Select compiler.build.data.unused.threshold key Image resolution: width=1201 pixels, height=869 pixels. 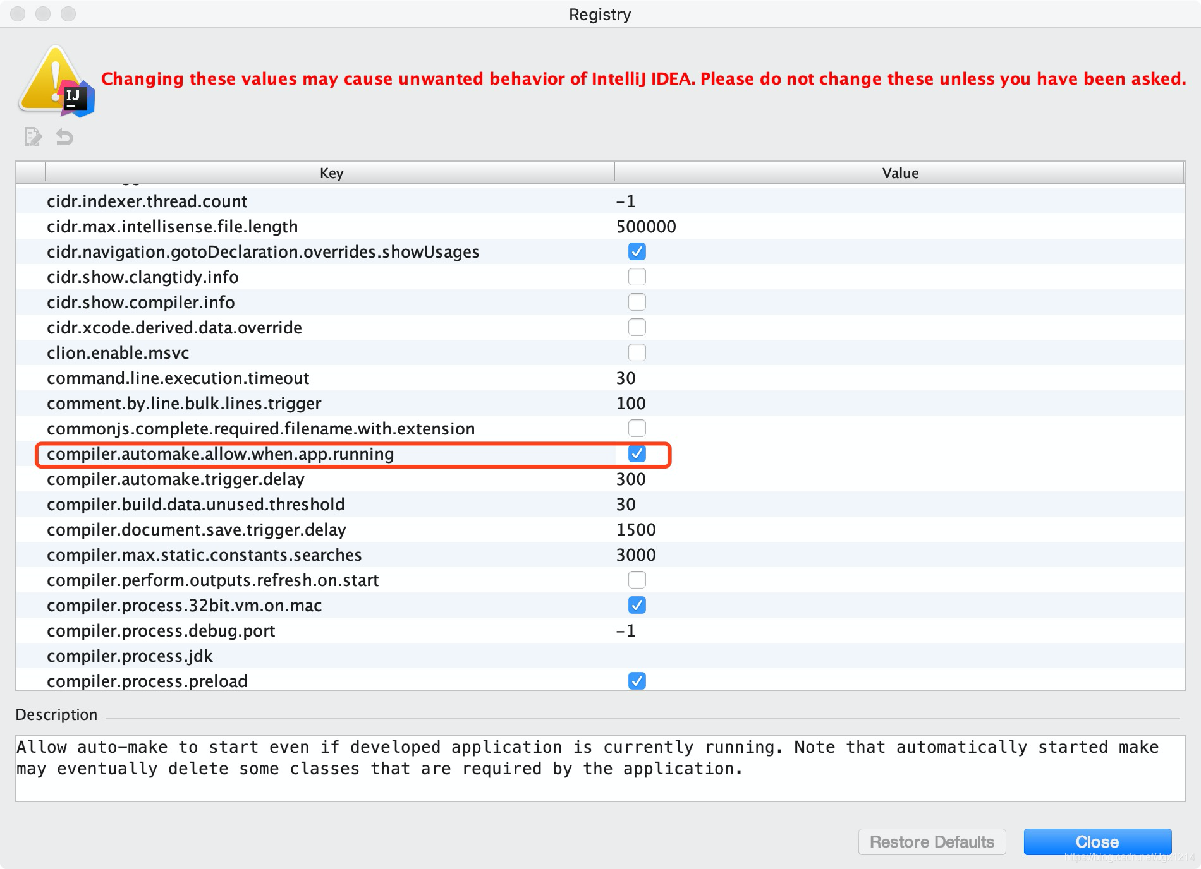pyautogui.click(x=195, y=504)
